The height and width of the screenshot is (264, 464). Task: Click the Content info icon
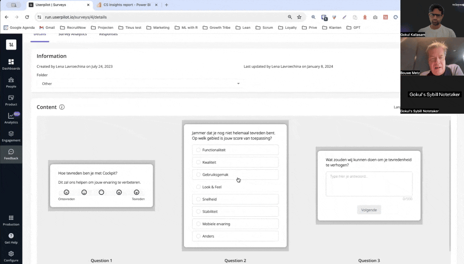point(62,107)
